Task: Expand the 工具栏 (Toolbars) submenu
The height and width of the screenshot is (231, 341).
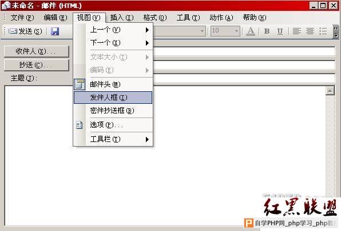Action: click(x=113, y=139)
